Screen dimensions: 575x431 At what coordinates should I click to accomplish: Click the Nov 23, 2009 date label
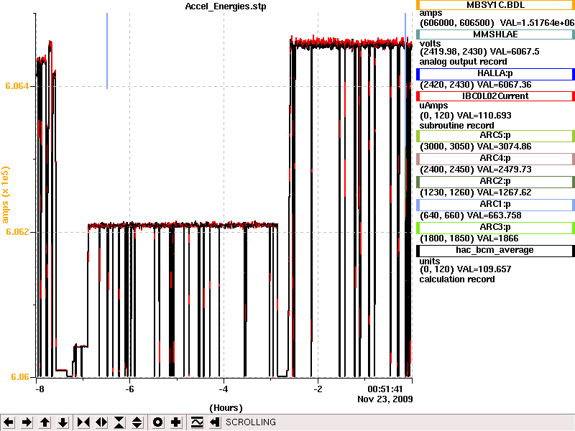click(x=385, y=399)
